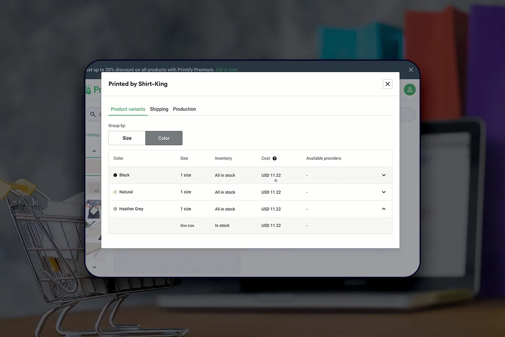Expand the Black color row
The height and width of the screenshot is (337, 505).
(384, 175)
